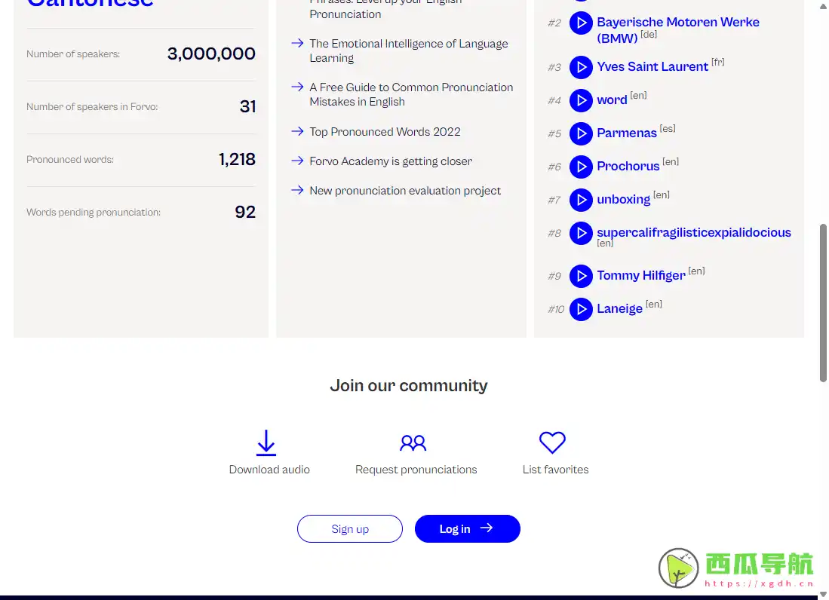
Task: Open A Free Guide to Common Pronunciation Mistakes
Action: pos(411,94)
